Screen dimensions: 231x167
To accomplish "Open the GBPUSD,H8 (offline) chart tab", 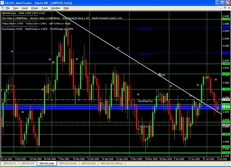I will click(x=112, y=163).
